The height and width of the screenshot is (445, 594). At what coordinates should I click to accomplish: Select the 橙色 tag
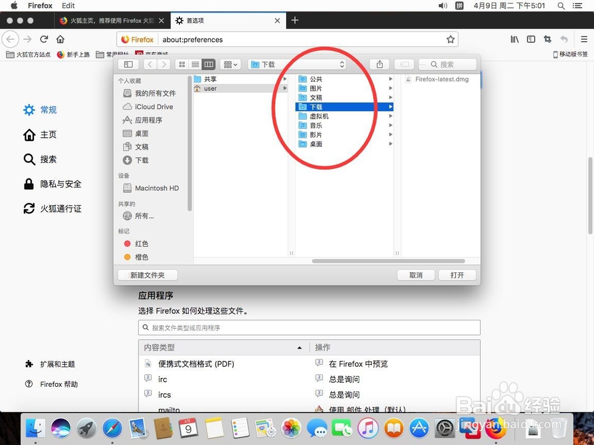click(x=136, y=257)
